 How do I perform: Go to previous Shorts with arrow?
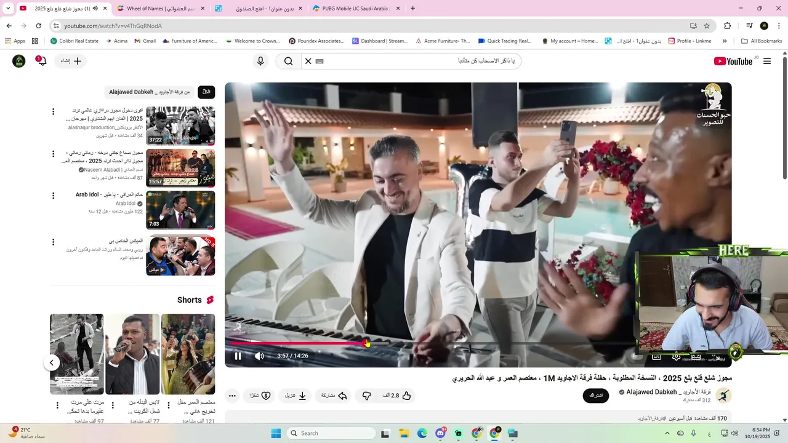click(52, 363)
